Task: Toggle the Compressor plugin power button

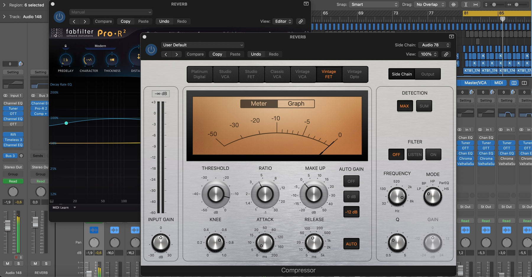Action: 151,50
